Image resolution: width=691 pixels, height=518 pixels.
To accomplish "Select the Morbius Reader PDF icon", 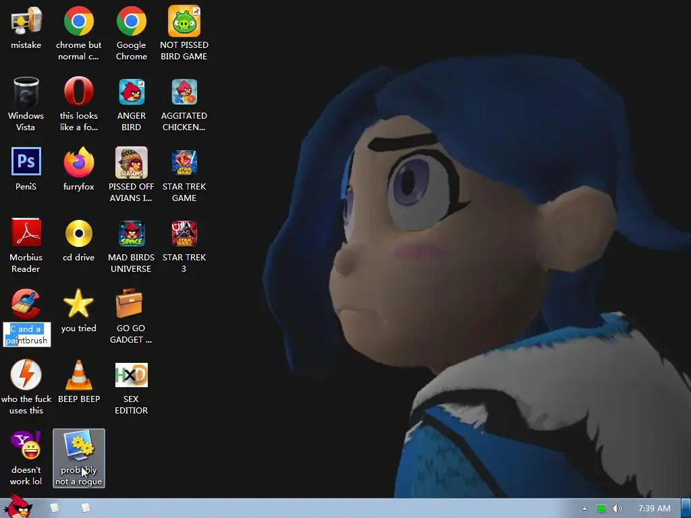I will pos(26,233).
